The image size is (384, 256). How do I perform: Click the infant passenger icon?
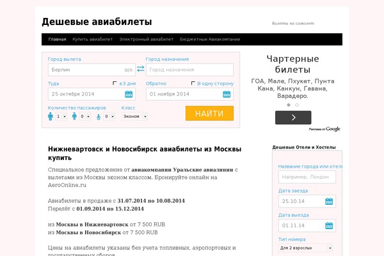click(99, 117)
